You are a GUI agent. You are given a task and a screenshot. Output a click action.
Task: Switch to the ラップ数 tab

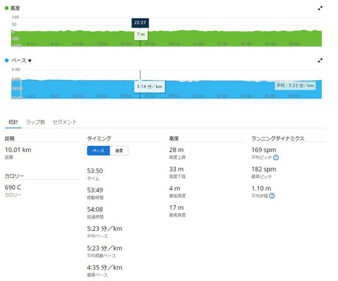pos(36,122)
